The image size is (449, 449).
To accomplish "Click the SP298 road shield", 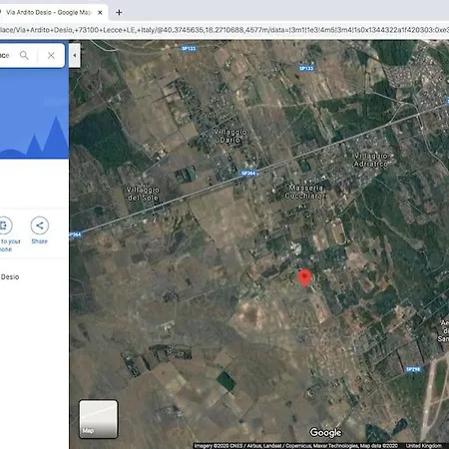I will pyautogui.click(x=413, y=369).
